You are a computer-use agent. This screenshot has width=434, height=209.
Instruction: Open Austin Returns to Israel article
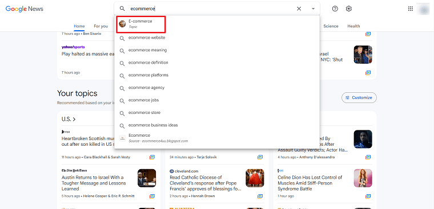[x=94, y=183]
